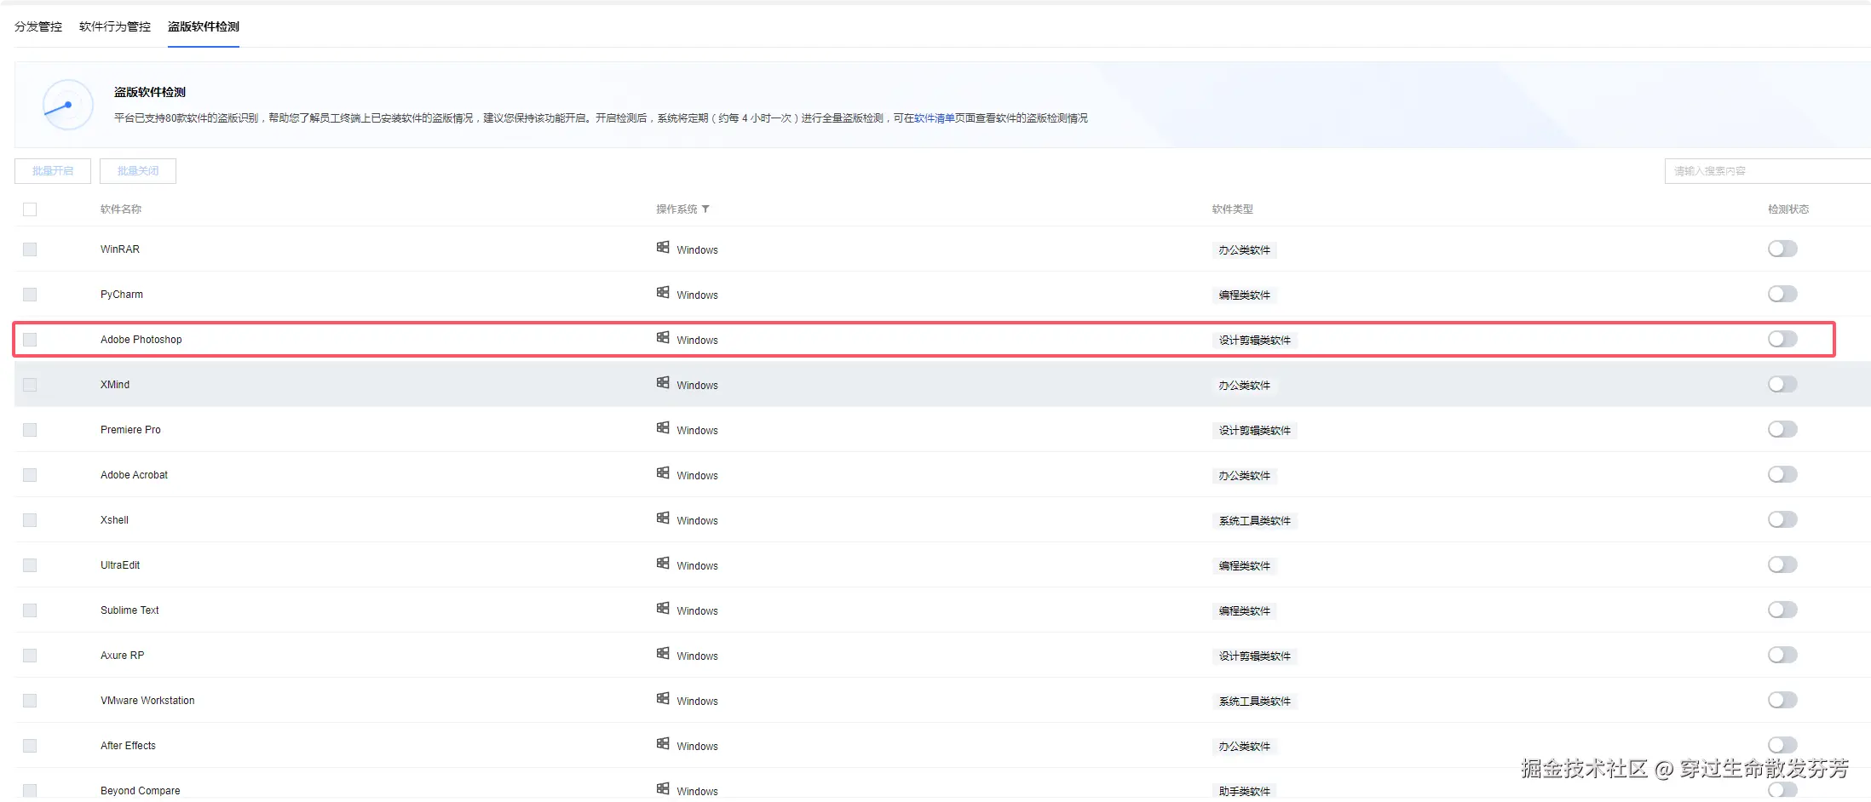1871x802 pixels.
Task: Click the Windows icon in Xshell row
Action: point(663,518)
